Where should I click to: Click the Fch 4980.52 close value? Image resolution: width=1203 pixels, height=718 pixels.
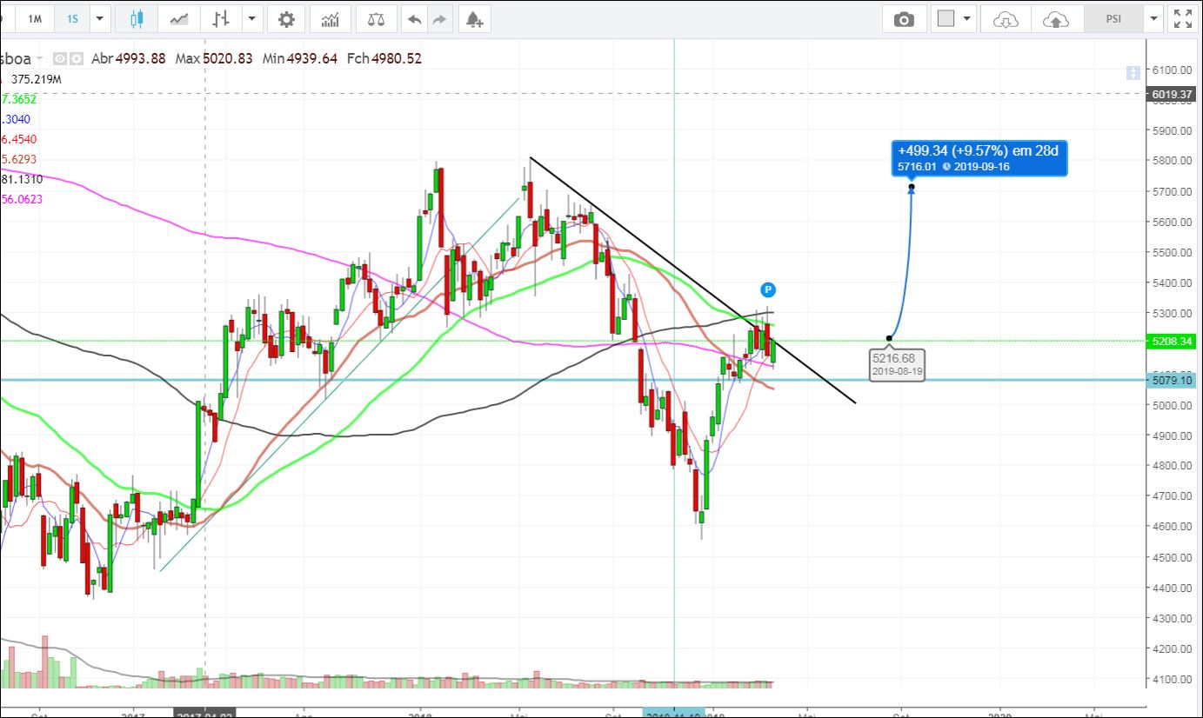[384, 59]
